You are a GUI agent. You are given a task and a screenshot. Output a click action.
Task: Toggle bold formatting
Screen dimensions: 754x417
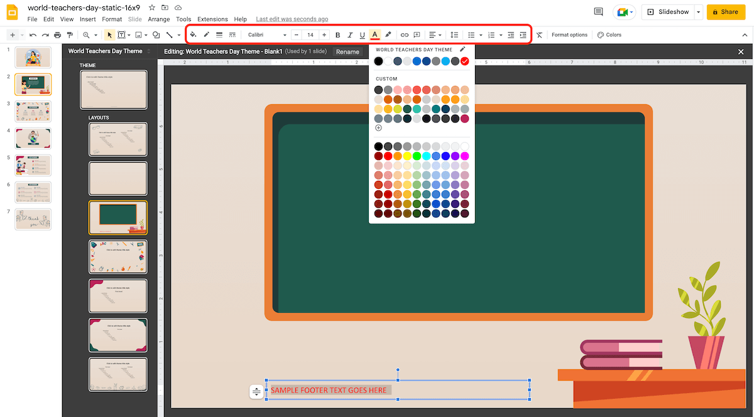pyautogui.click(x=337, y=35)
